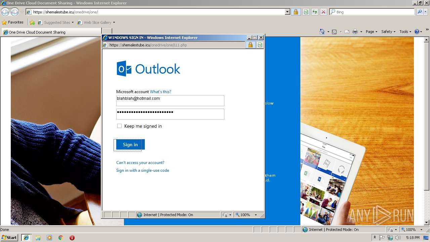
Task: Open Can't access your account? link
Action: pos(140,163)
